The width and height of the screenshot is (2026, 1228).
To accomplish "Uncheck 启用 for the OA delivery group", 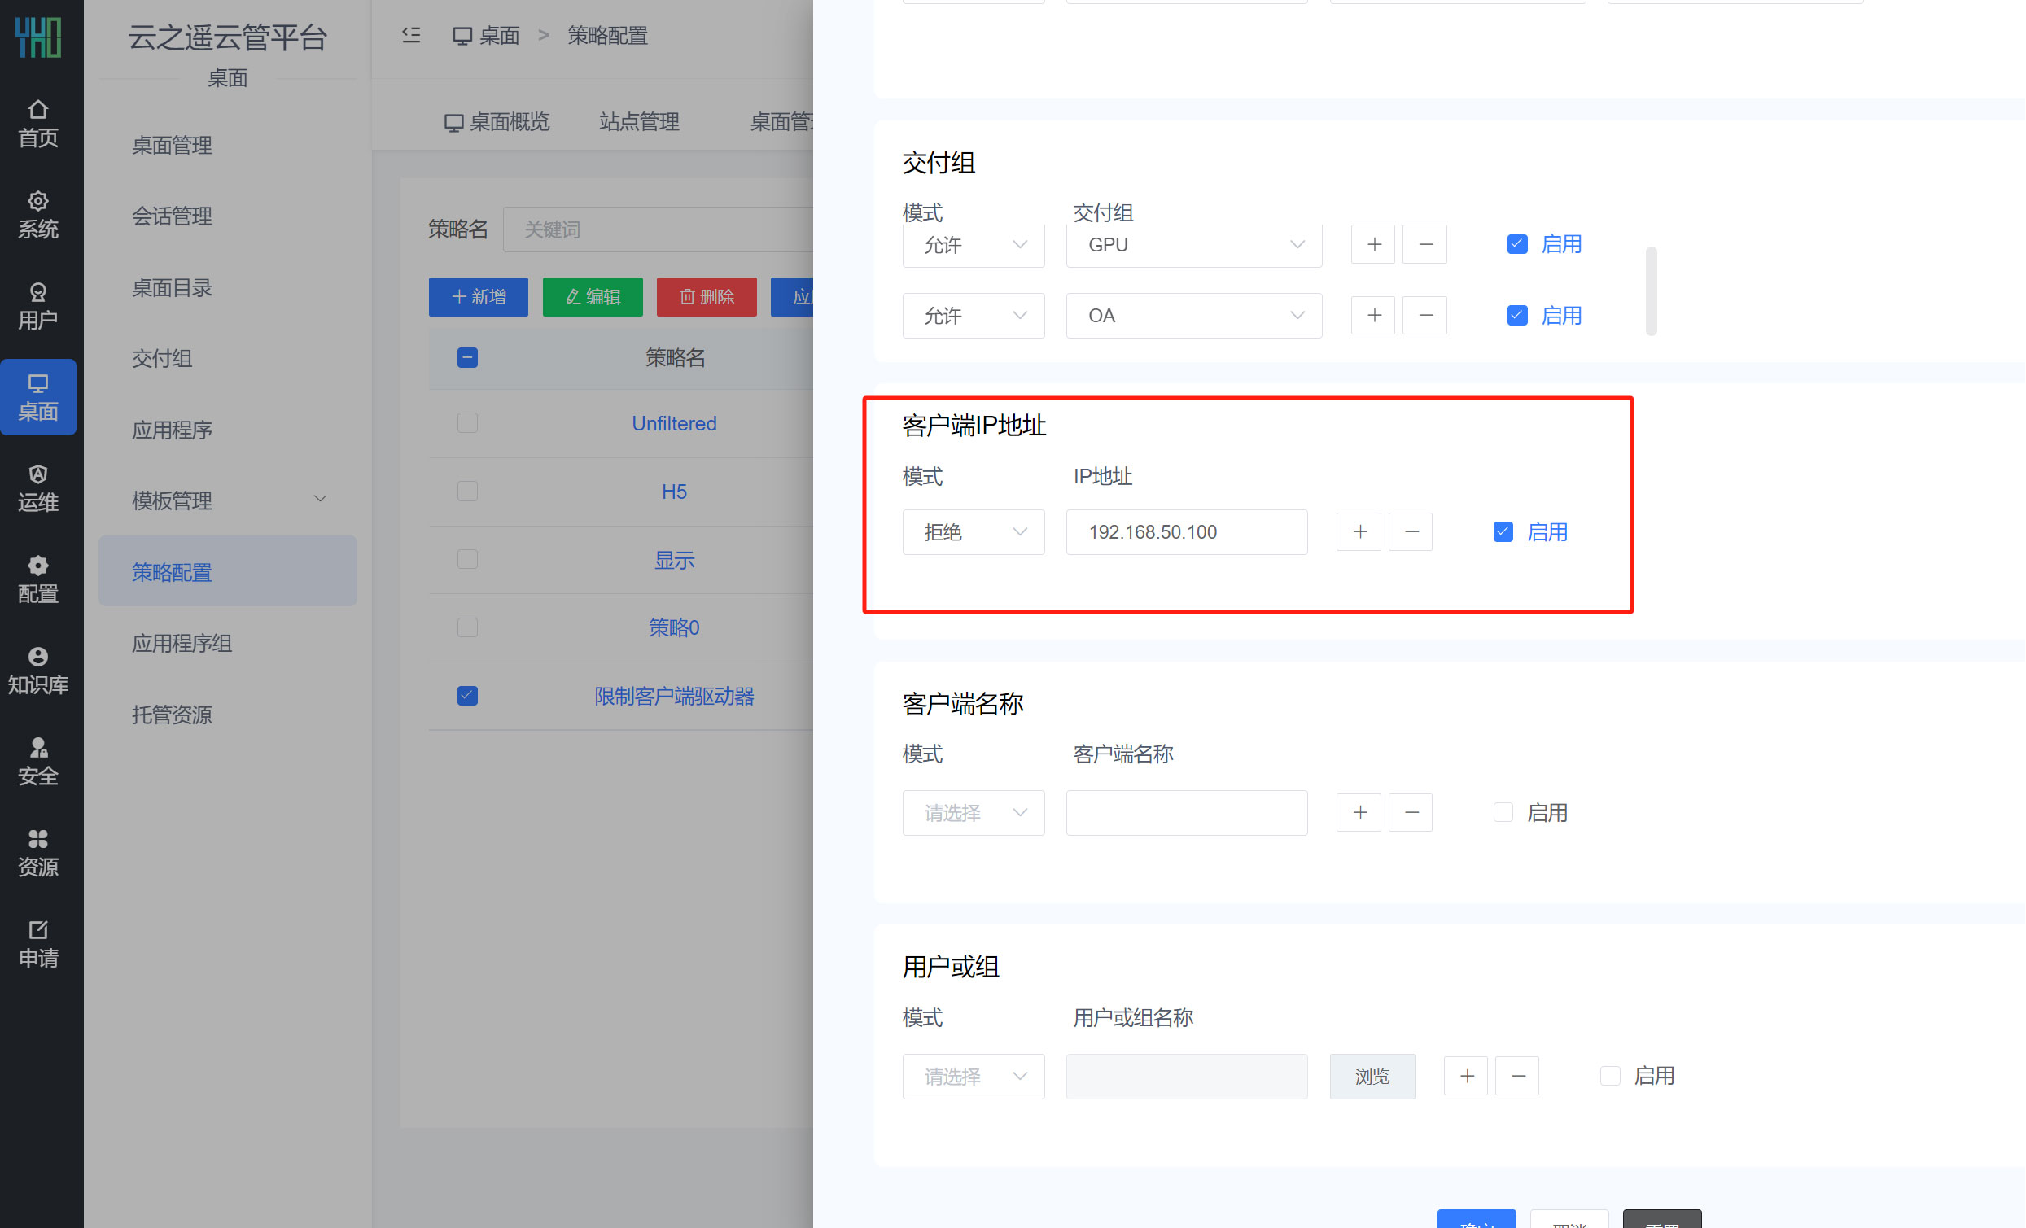I will click(x=1517, y=316).
